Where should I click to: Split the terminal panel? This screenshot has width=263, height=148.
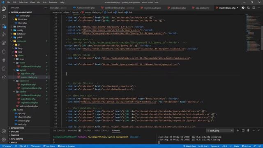coord(243,130)
